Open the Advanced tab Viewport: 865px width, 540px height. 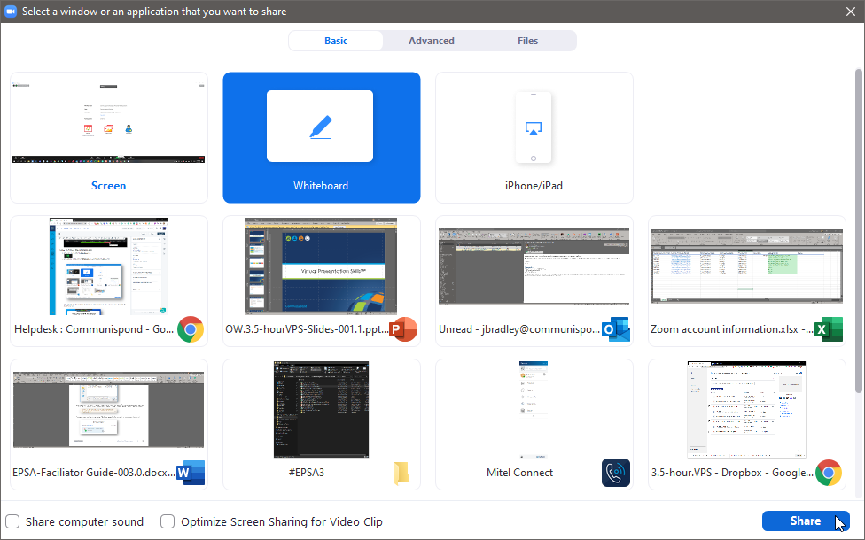432,41
